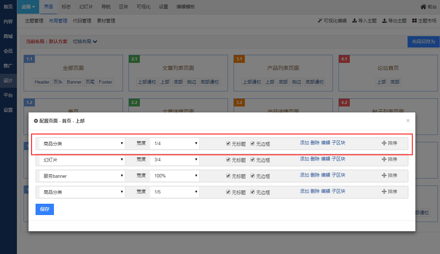Image resolution: width=440 pixels, height=254 pixels.
Task: Open the 幻灯片 block dropdown
Action: coord(82,159)
